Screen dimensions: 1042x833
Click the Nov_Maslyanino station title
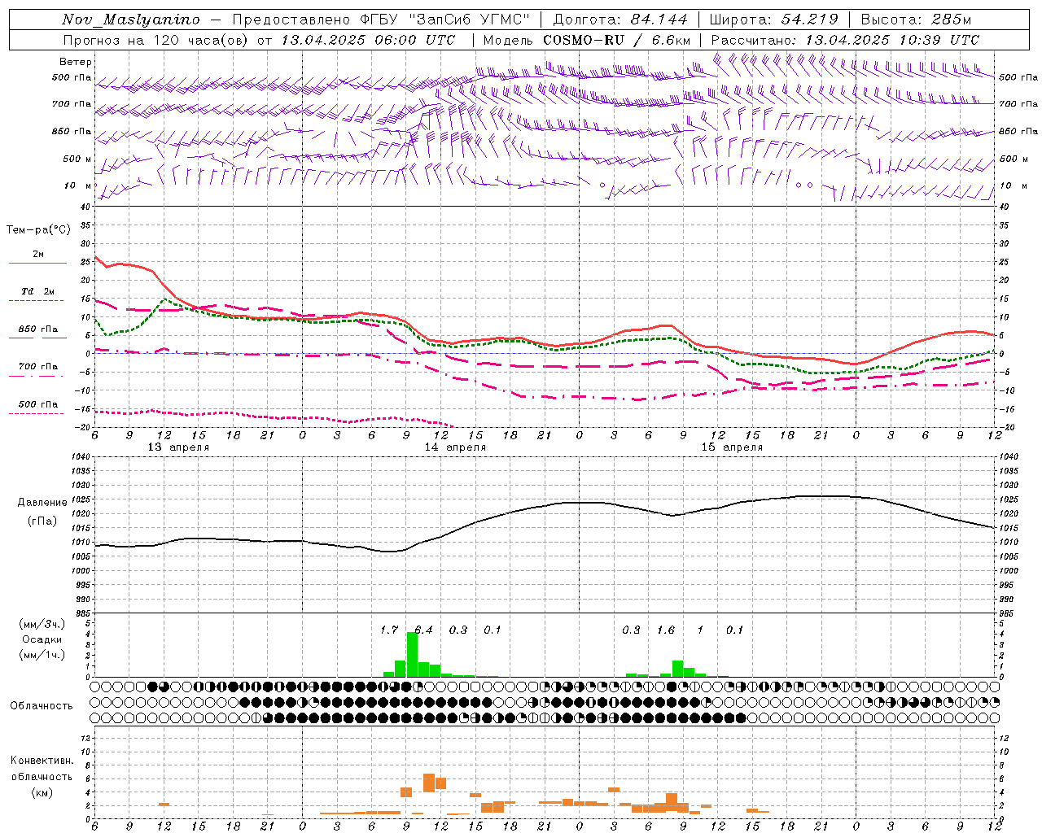130,20
